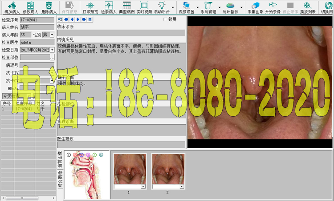
Task: Click the 检查序号 input field
Action: click(37, 20)
